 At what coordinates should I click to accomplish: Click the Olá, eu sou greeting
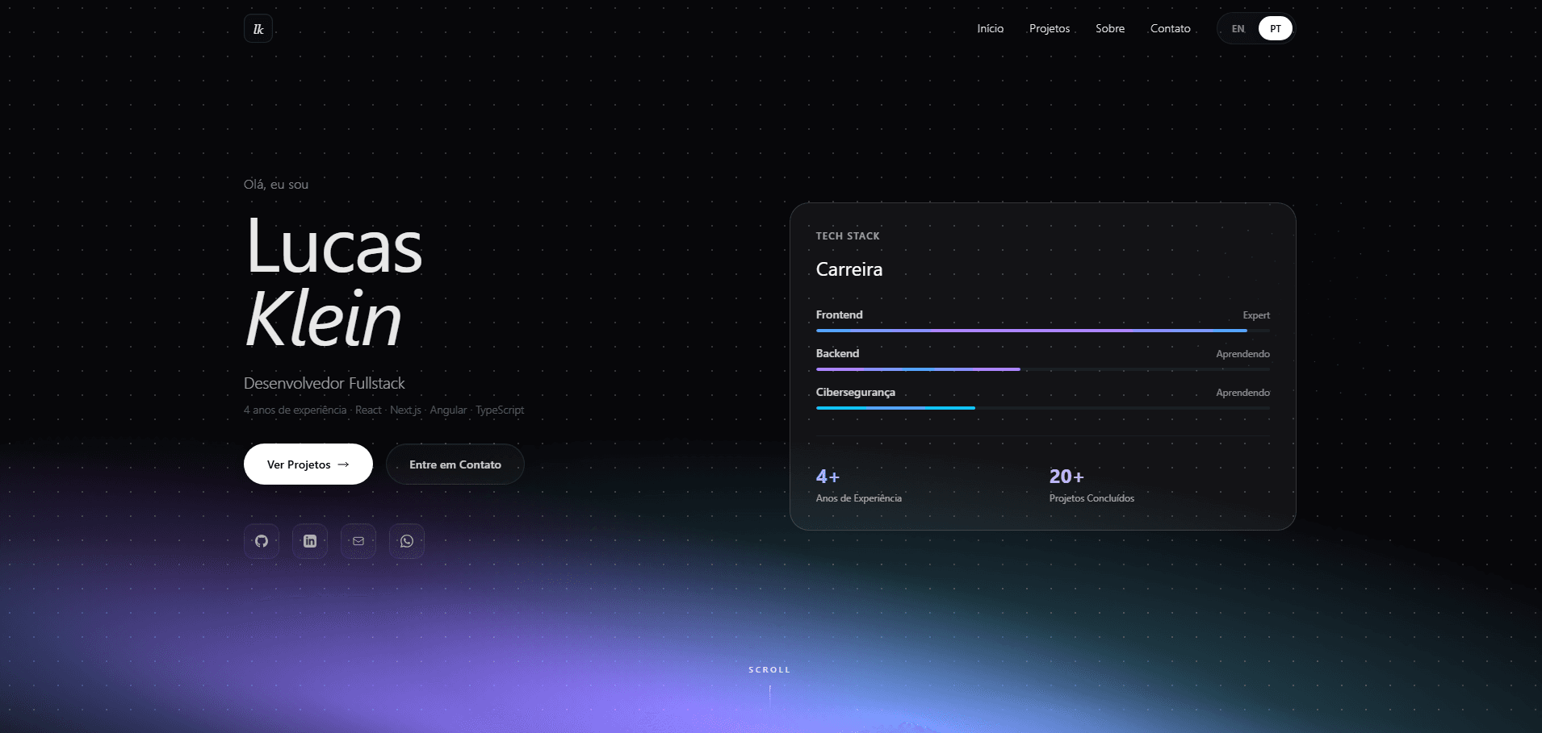tap(276, 185)
